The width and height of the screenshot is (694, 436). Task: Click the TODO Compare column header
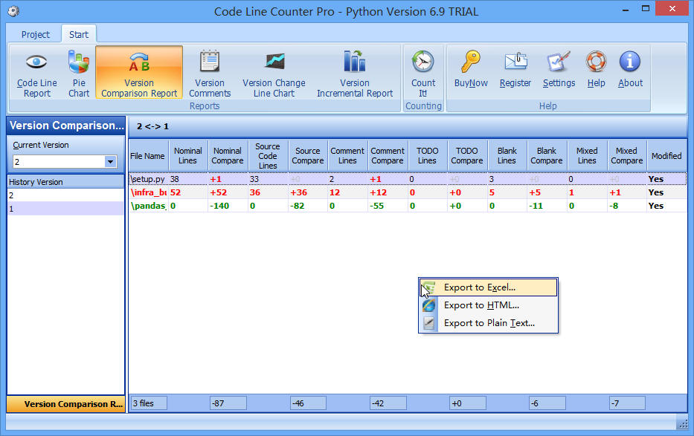(x=467, y=156)
